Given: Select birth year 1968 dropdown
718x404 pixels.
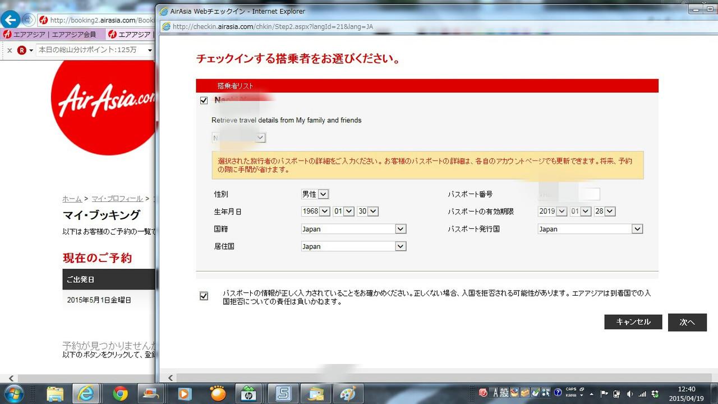Looking at the screenshot, I should coord(316,212).
